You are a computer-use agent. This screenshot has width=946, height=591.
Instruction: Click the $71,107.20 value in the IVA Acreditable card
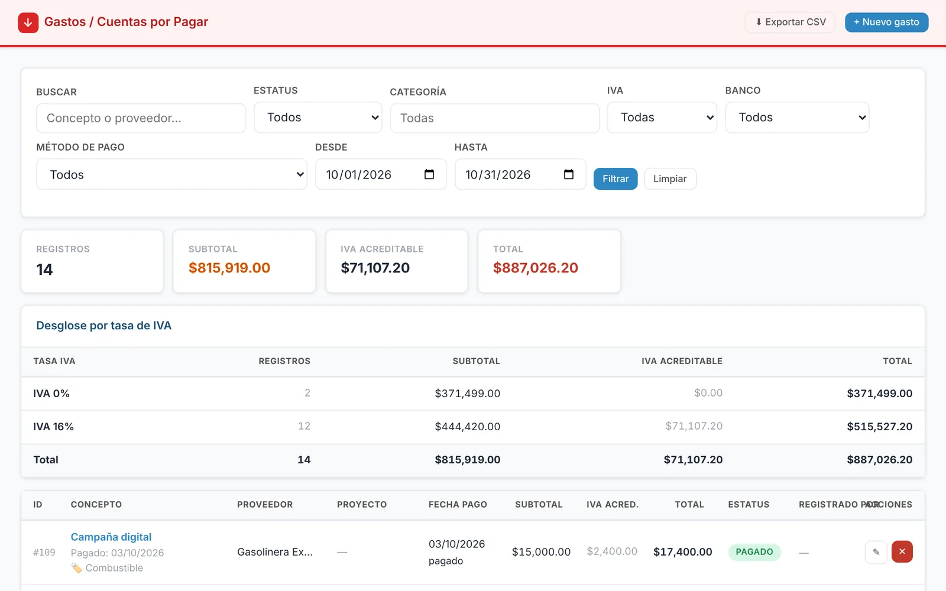(x=375, y=268)
